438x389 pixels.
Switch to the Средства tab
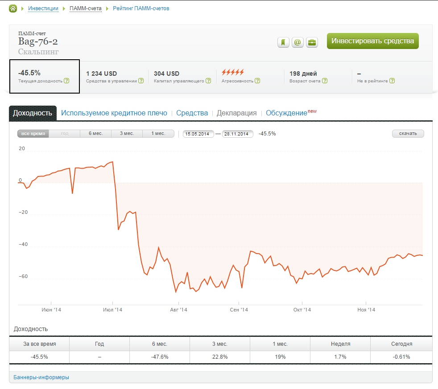tap(192, 113)
